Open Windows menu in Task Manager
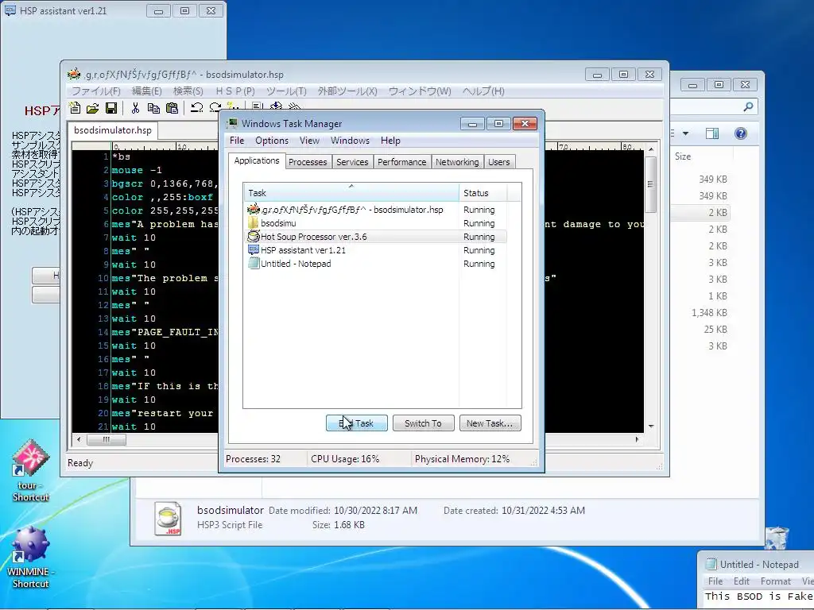814x610 pixels. click(350, 141)
